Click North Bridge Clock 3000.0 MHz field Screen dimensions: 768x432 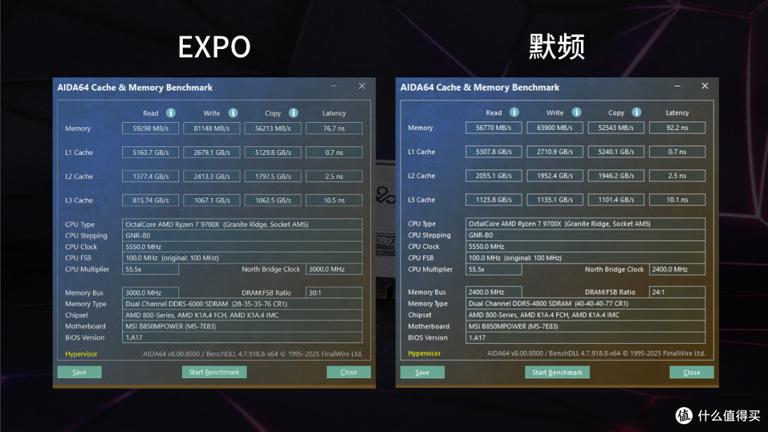334,269
